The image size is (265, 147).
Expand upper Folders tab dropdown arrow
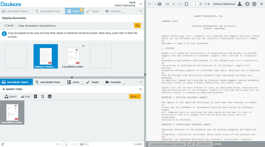(x=124, y=13)
